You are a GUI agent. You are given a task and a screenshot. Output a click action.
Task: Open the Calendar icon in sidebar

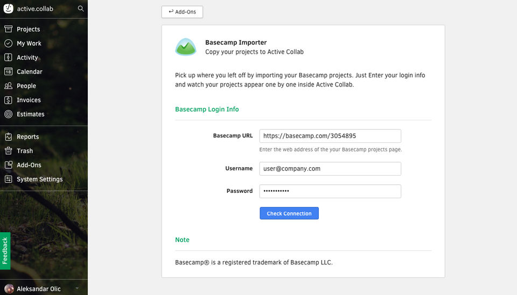(8, 71)
